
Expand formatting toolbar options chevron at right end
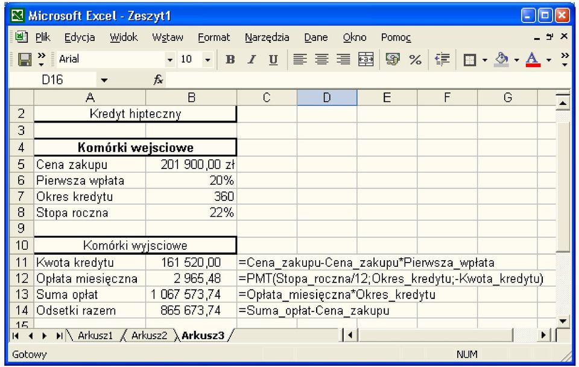pyautogui.click(x=565, y=59)
